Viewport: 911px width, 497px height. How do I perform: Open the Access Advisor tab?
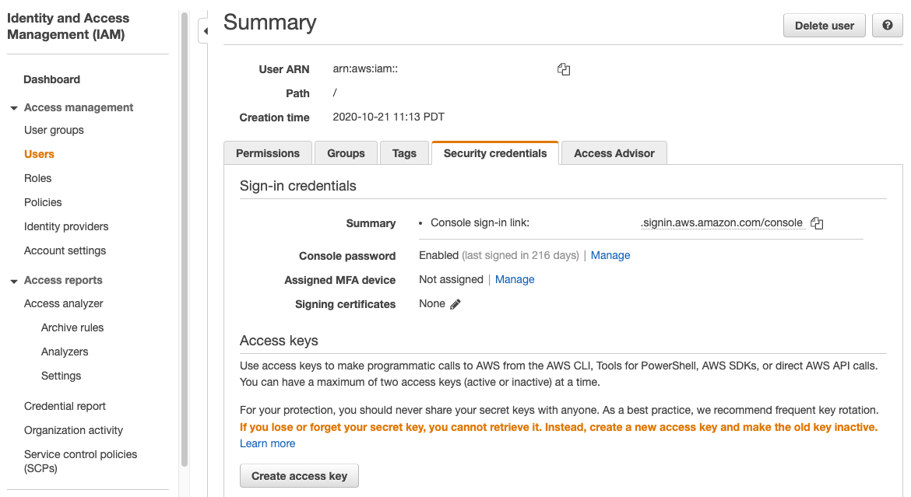(x=614, y=153)
